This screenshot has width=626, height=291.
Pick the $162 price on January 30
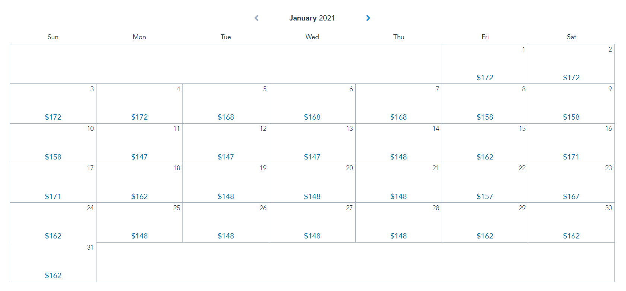point(571,236)
